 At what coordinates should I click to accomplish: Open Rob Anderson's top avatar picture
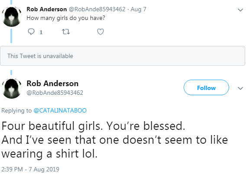[x=12, y=16]
